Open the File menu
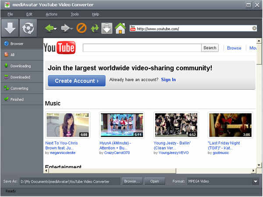 [x=10, y=14]
